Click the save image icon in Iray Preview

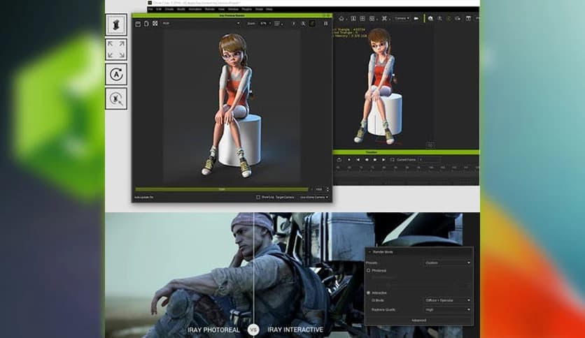pos(138,24)
